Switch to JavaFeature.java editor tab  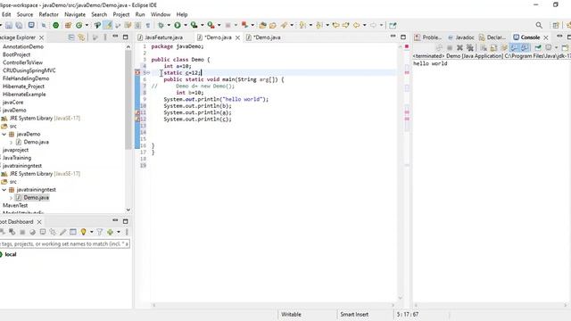pyautogui.click(x=161, y=37)
